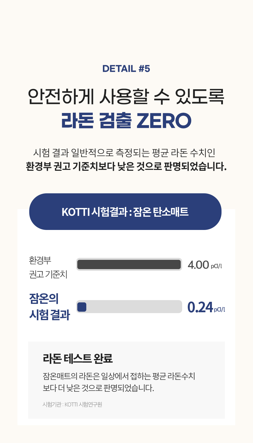
Task: Click the line starting with 시험 결과 일반적으로
Action: pos(124,153)
